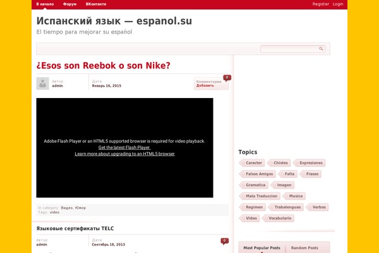Open the Видео category link
379x253 pixels.
click(67, 207)
